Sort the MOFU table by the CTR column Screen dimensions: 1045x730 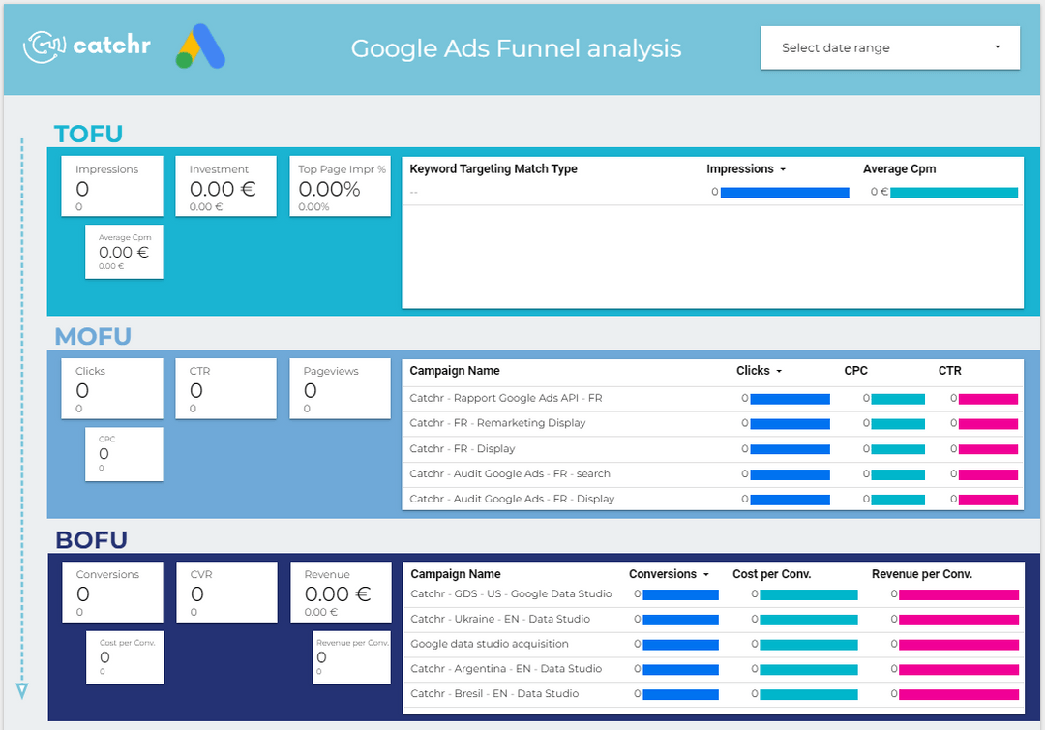(950, 370)
